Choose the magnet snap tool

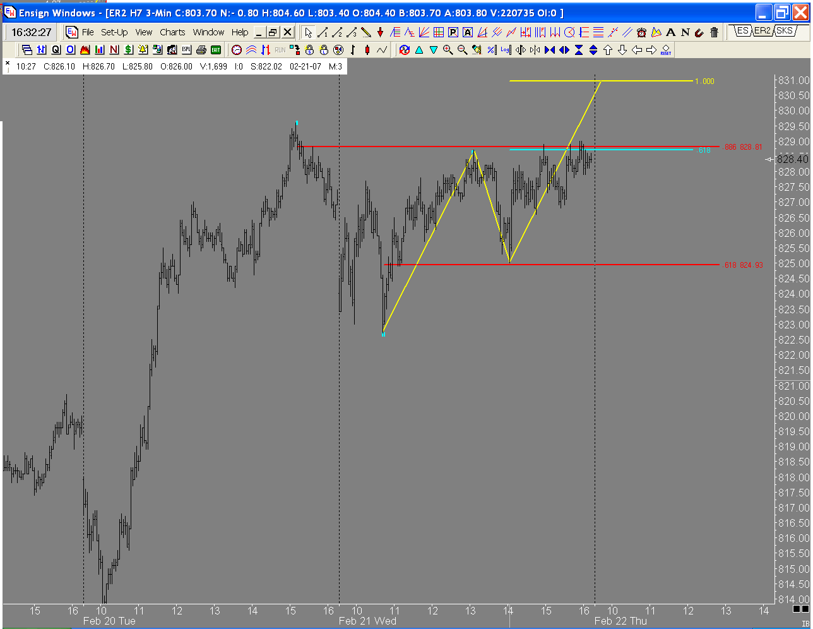coord(699,32)
